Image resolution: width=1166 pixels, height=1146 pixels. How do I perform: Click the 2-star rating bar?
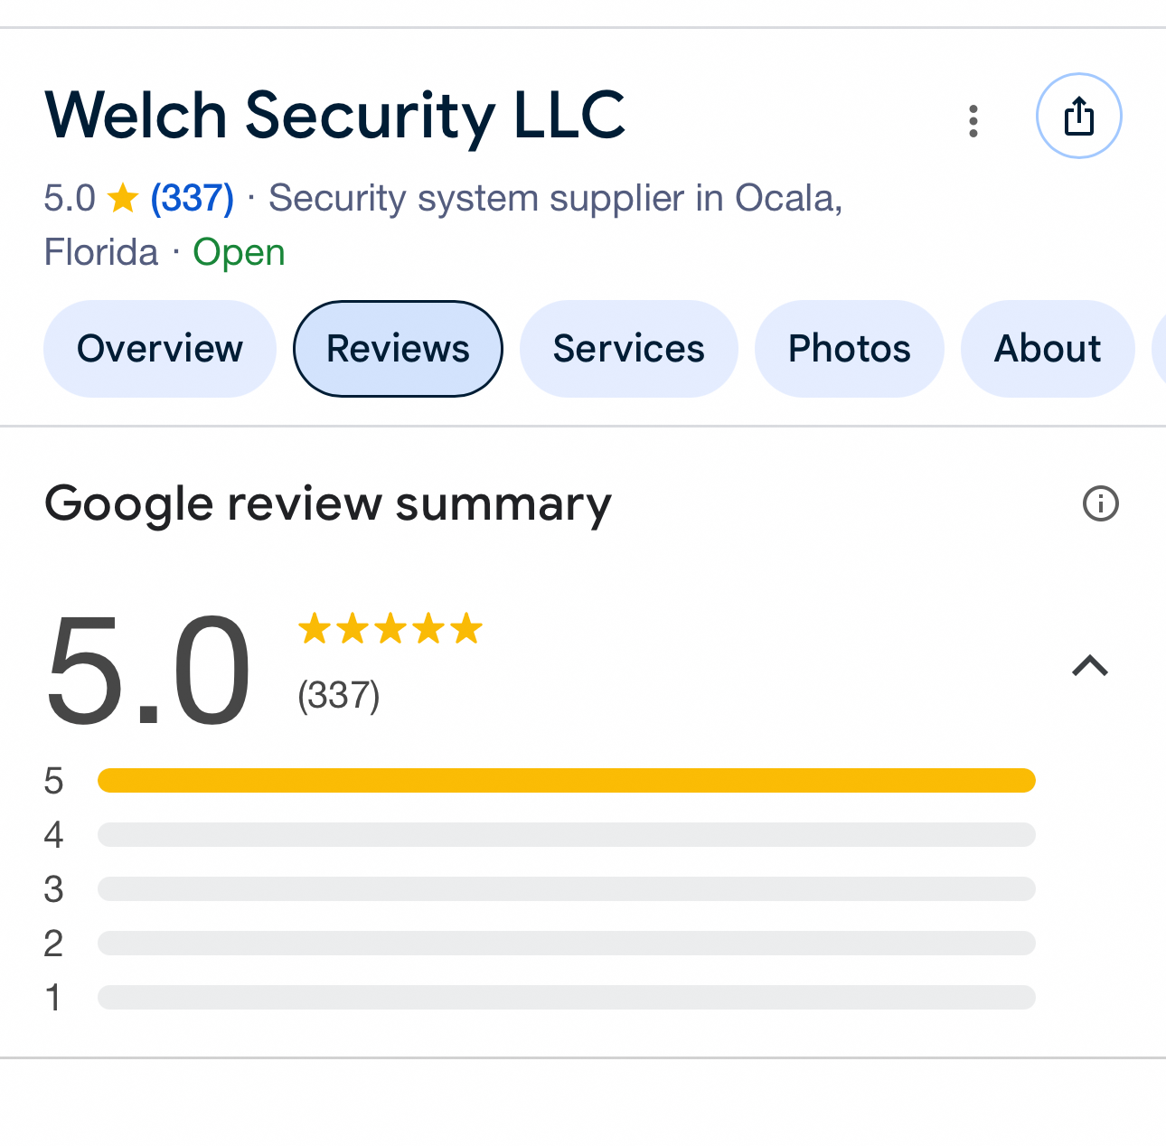point(566,943)
